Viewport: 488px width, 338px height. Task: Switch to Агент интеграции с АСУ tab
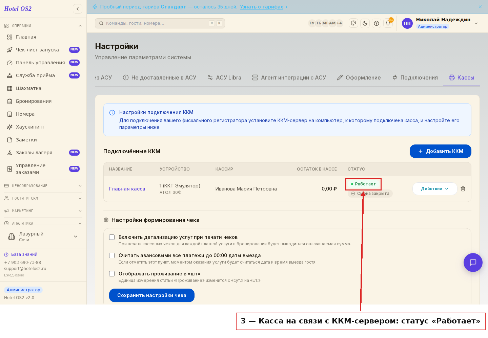tap(289, 77)
